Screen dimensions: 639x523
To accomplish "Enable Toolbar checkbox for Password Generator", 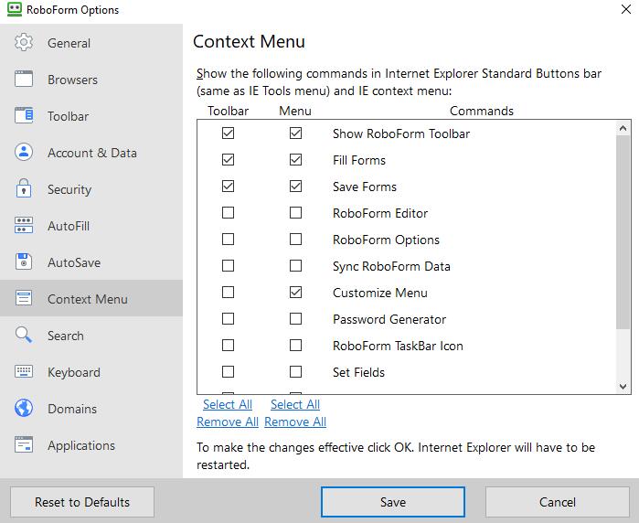I will (228, 319).
